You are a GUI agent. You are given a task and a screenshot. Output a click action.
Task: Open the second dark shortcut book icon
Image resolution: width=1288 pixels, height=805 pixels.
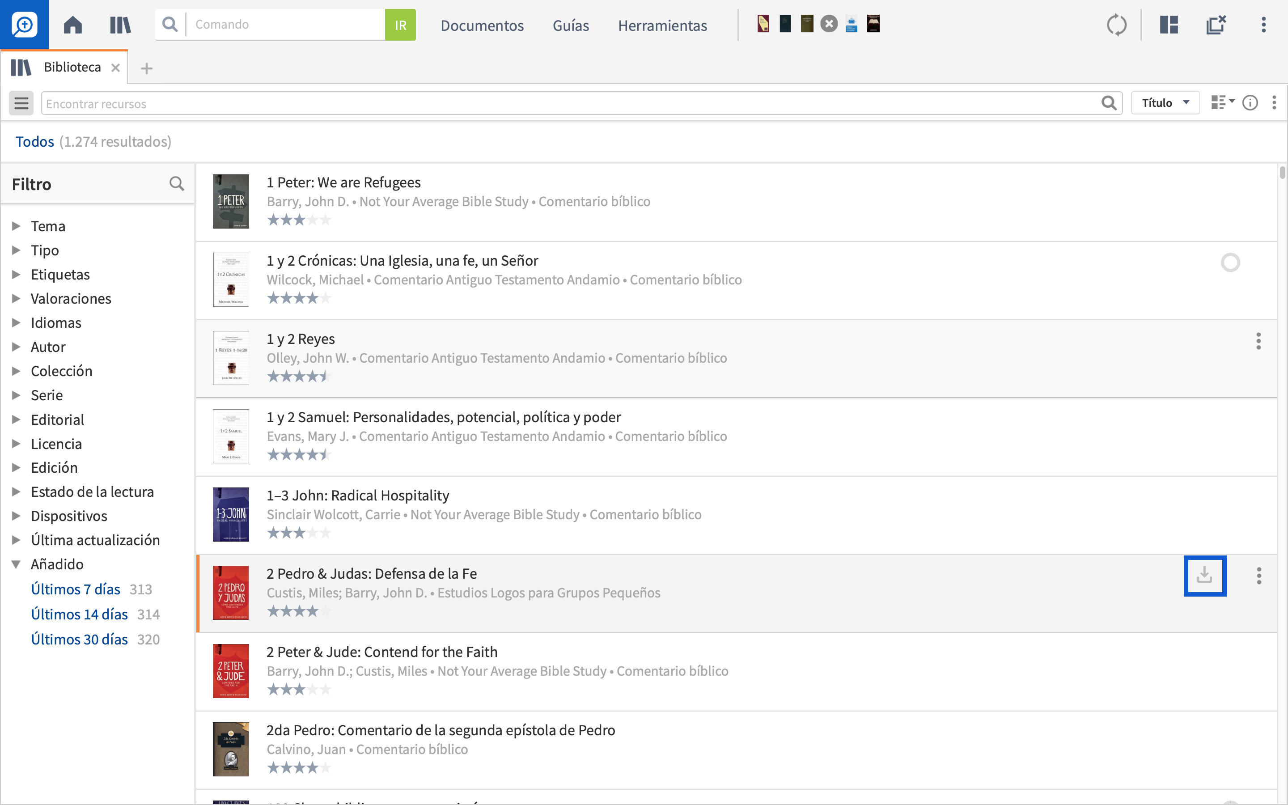coord(785,24)
